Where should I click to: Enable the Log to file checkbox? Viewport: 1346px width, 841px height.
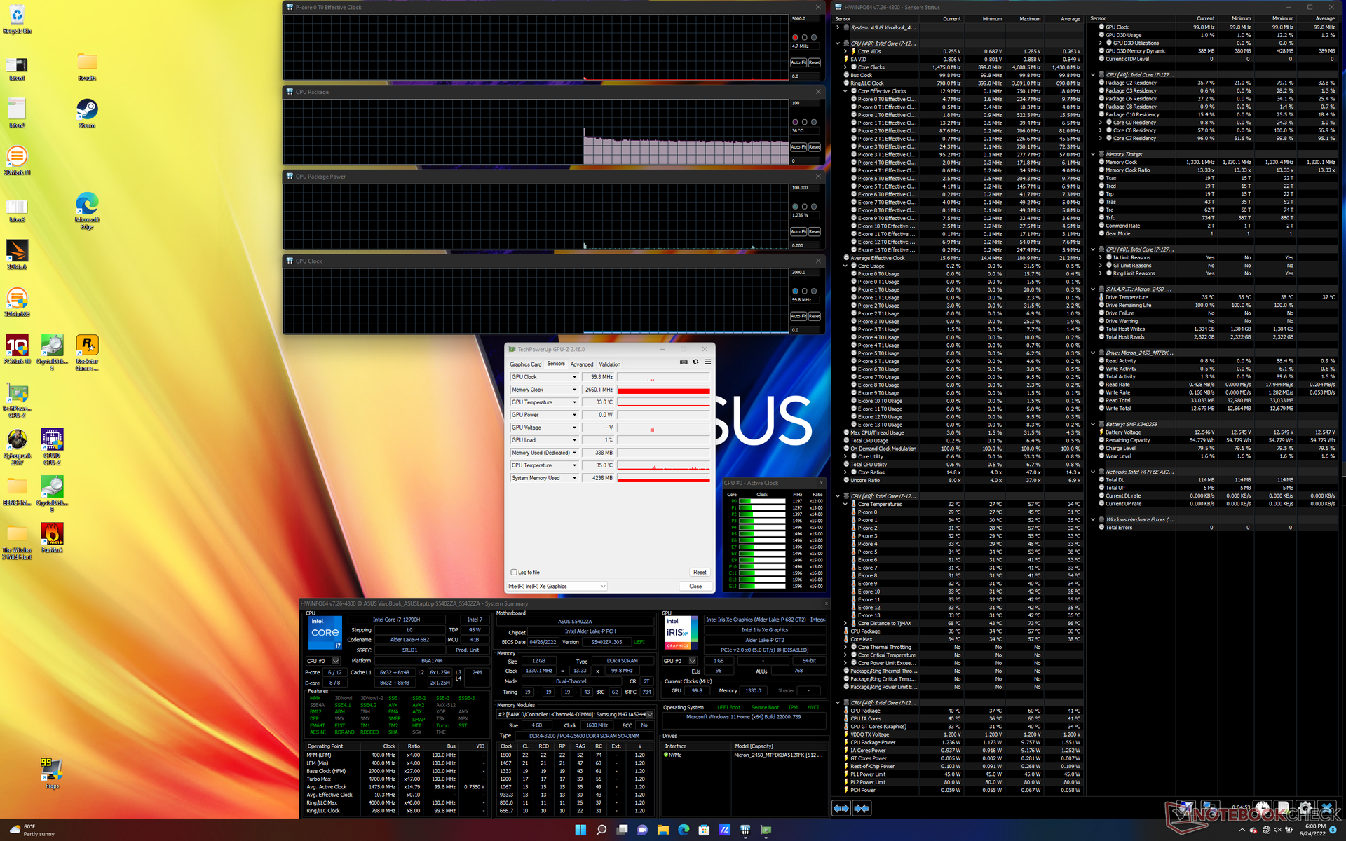[x=514, y=573]
